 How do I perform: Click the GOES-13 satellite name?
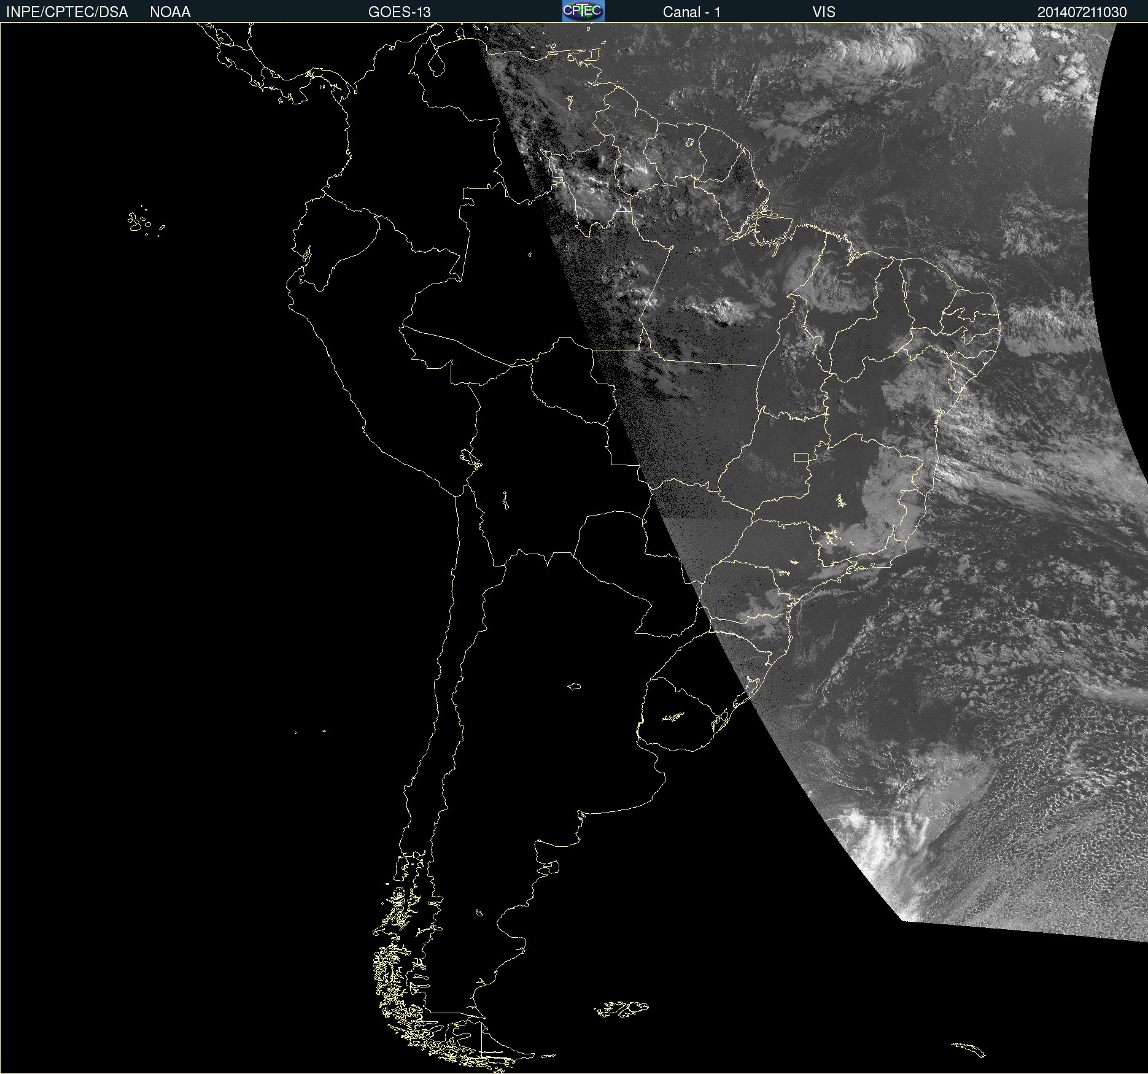400,12
